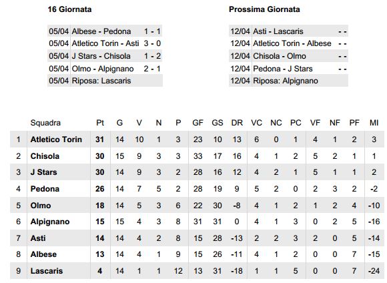This screenshot has height=283, width=387.
Task: Open the J Stars team entry
Action: coord(43,172)
